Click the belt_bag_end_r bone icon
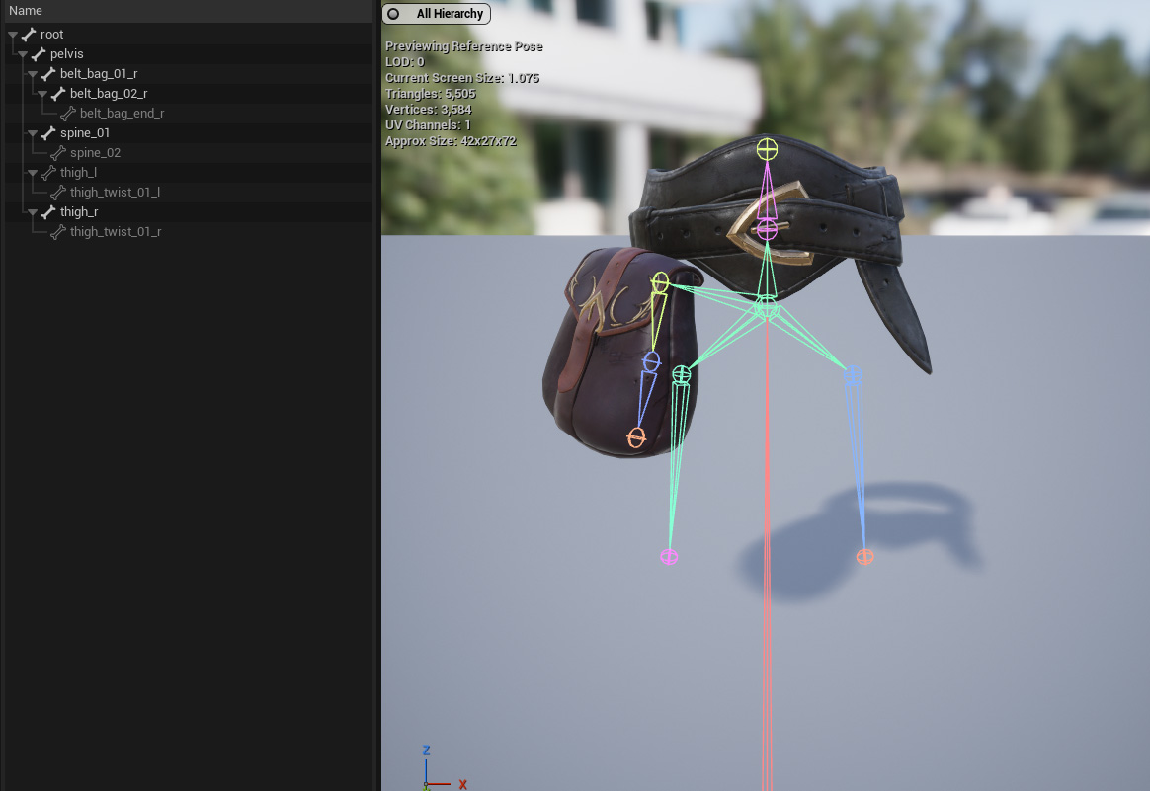Screen dimensions: 1150x791 68,114
